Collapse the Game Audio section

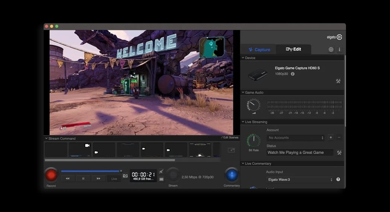tap(243, 93)
